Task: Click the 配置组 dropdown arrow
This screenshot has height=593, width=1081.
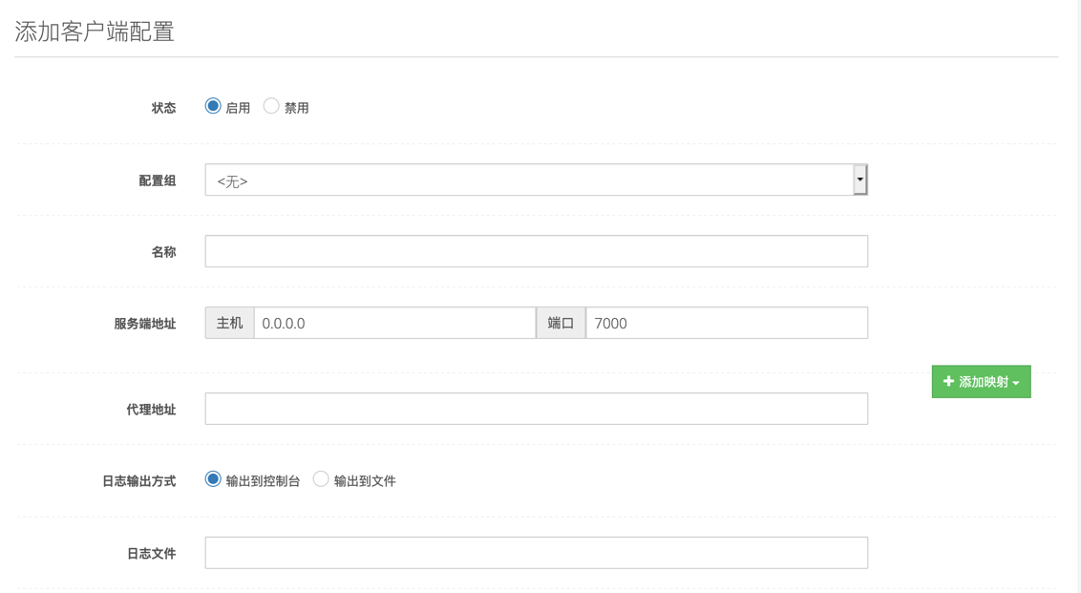Action: (859, 180)
